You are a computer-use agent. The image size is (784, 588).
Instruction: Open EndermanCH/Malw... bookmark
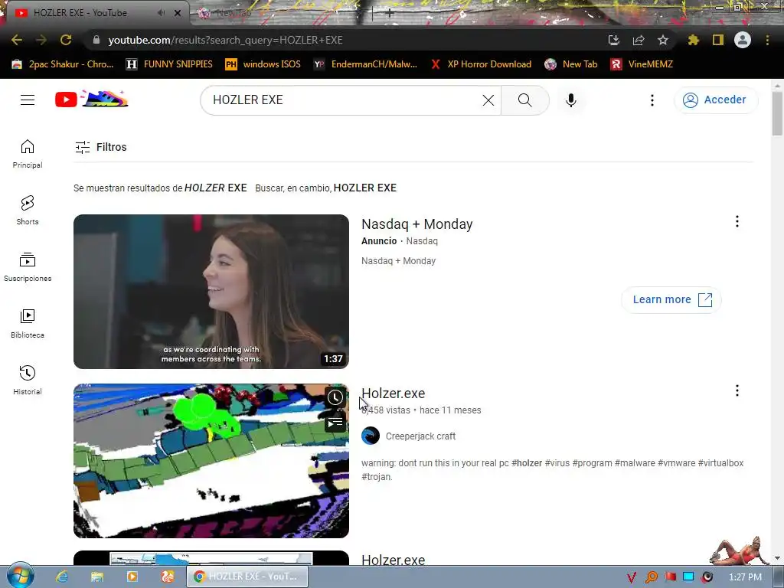pyautogui.click(x=365, y=64)
